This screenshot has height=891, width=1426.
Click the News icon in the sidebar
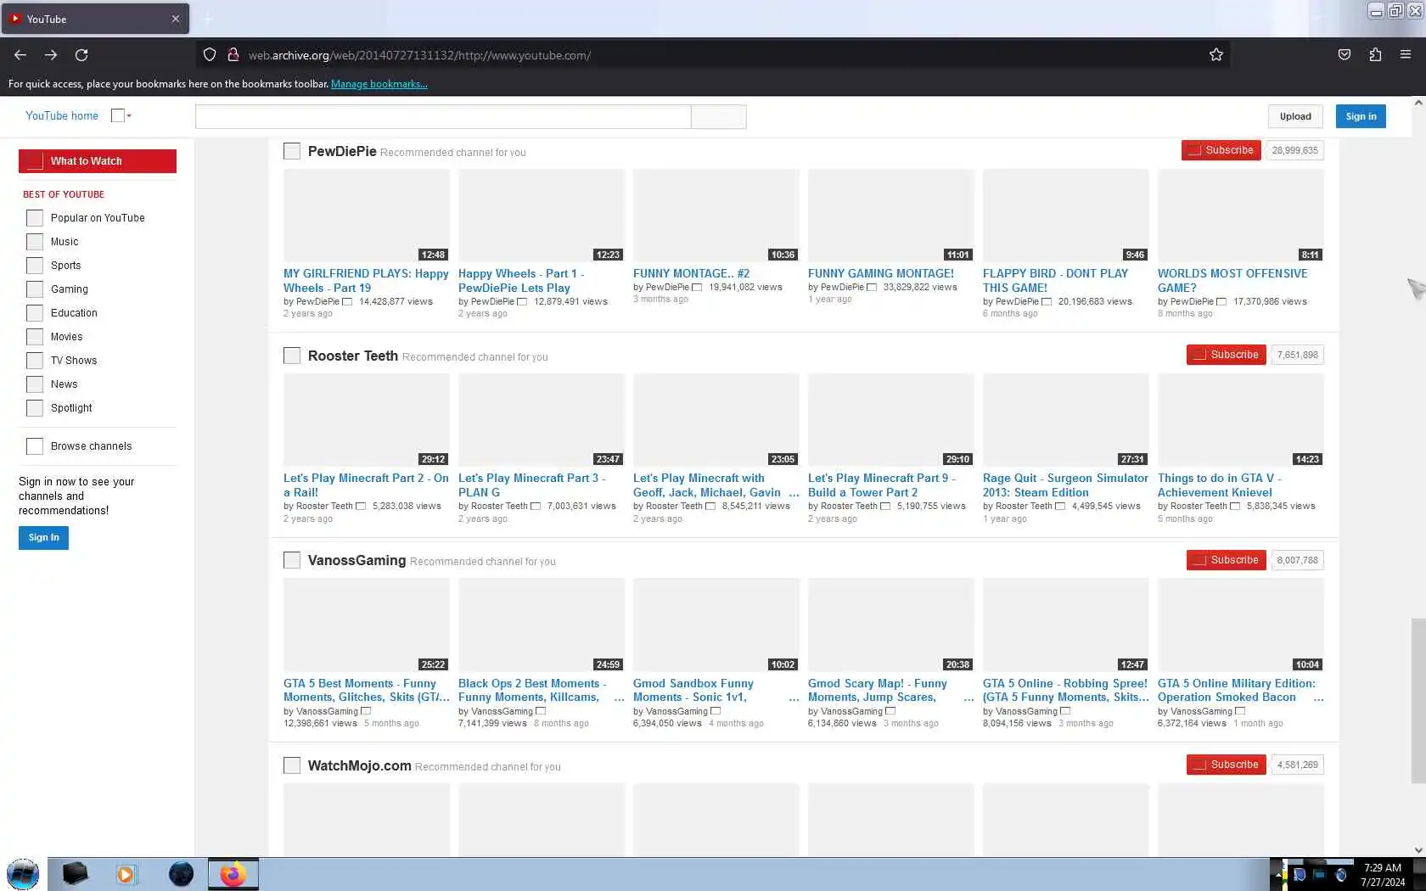tap(35, 384)
